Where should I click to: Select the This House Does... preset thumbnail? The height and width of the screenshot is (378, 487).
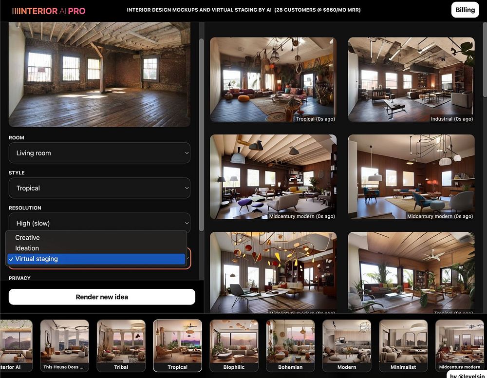tap(65, 346)
